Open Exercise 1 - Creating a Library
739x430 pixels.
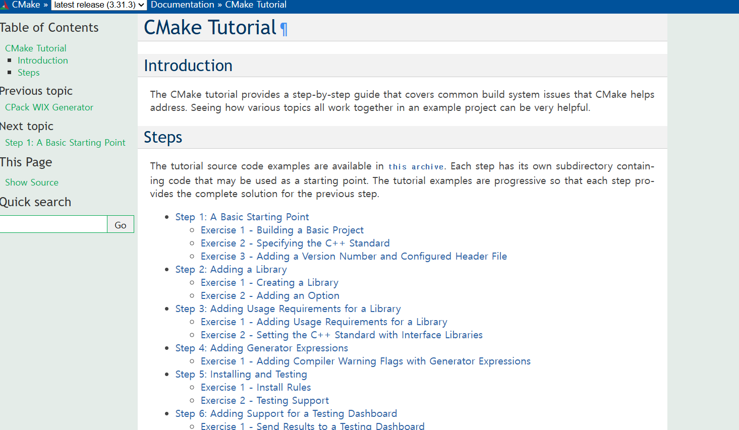[269, 283]
